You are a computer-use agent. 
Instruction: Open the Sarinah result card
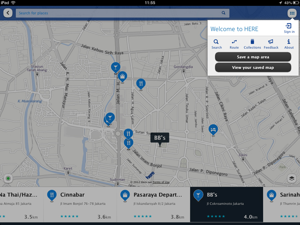pos(282,204)
